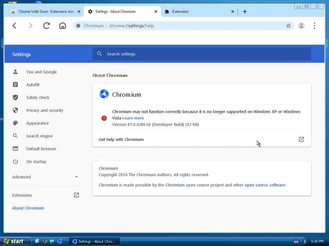Open the profile avatar menu
Viewport: 329px width, 246px height.
301,26
